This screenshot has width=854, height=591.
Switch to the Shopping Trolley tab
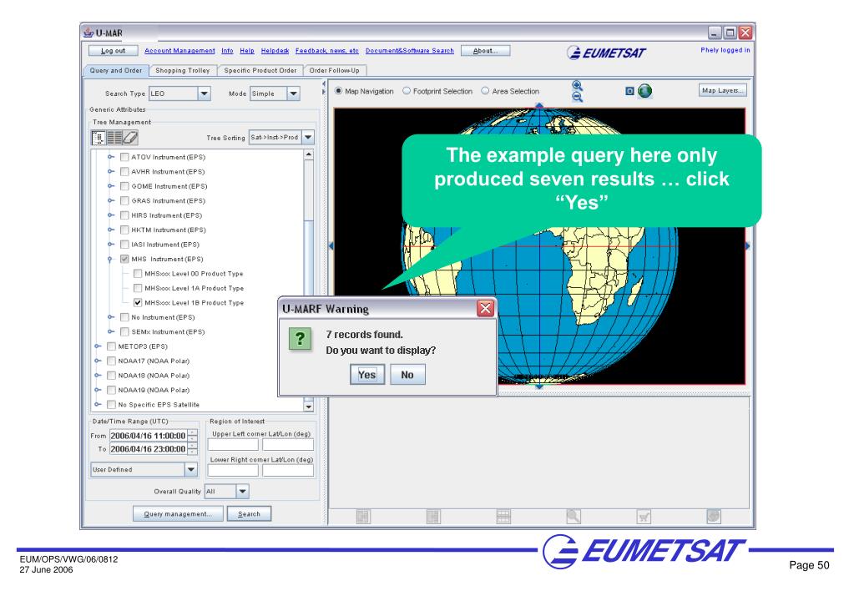point(183,70)
